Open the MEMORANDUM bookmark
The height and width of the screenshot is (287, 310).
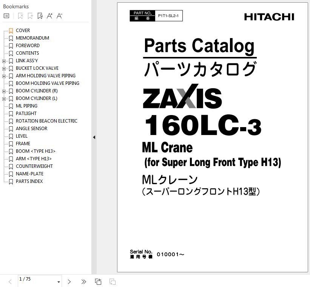click(x=32, y=38)
